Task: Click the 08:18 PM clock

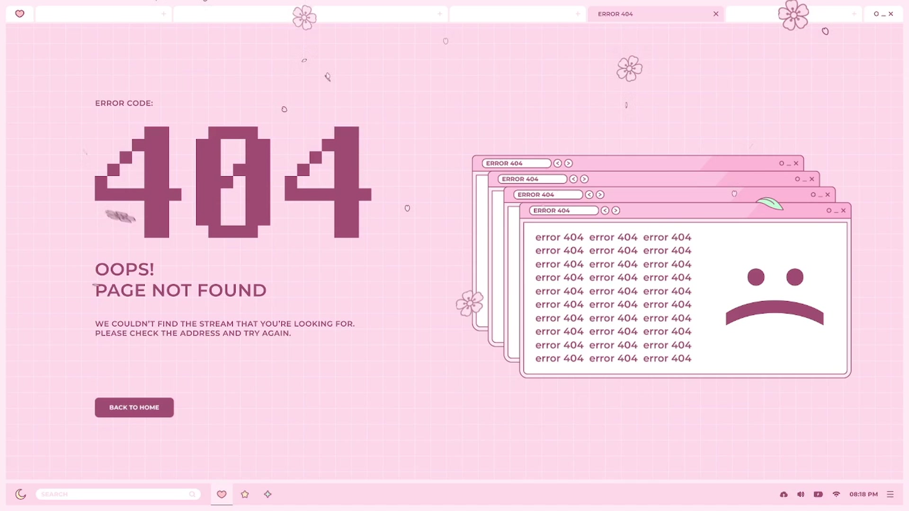Action: pyautogui.click(x=864, y=494)
